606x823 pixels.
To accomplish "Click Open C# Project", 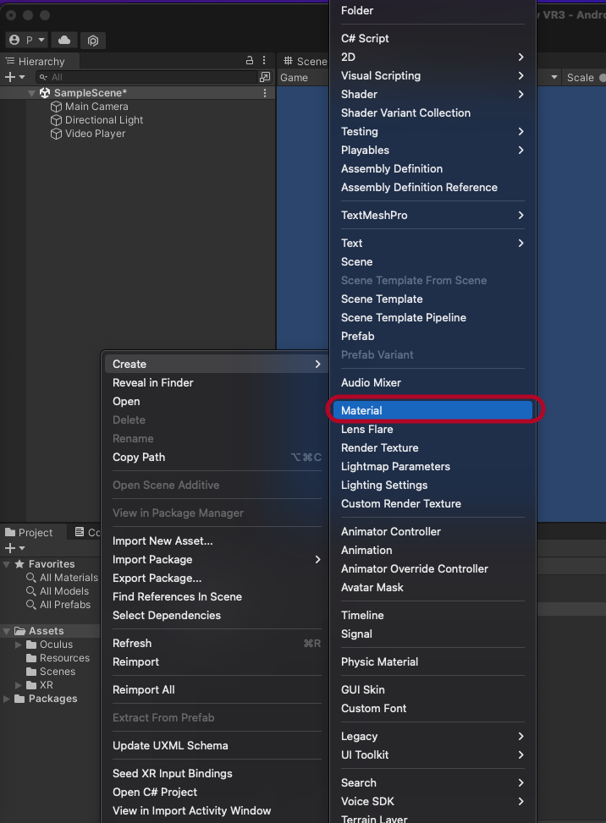I will 217,792.
